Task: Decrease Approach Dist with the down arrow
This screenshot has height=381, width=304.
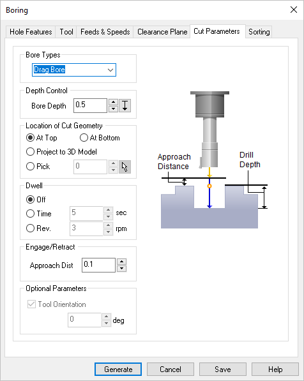Action: pos(121,268)
